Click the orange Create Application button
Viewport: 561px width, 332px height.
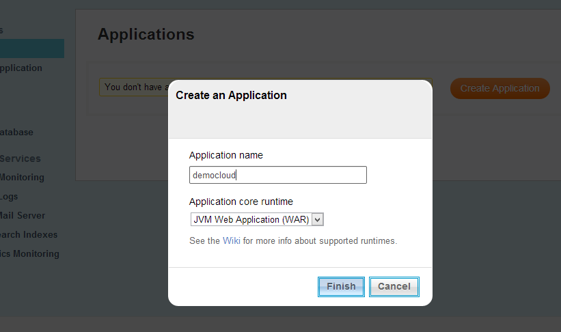pos(500,88)
